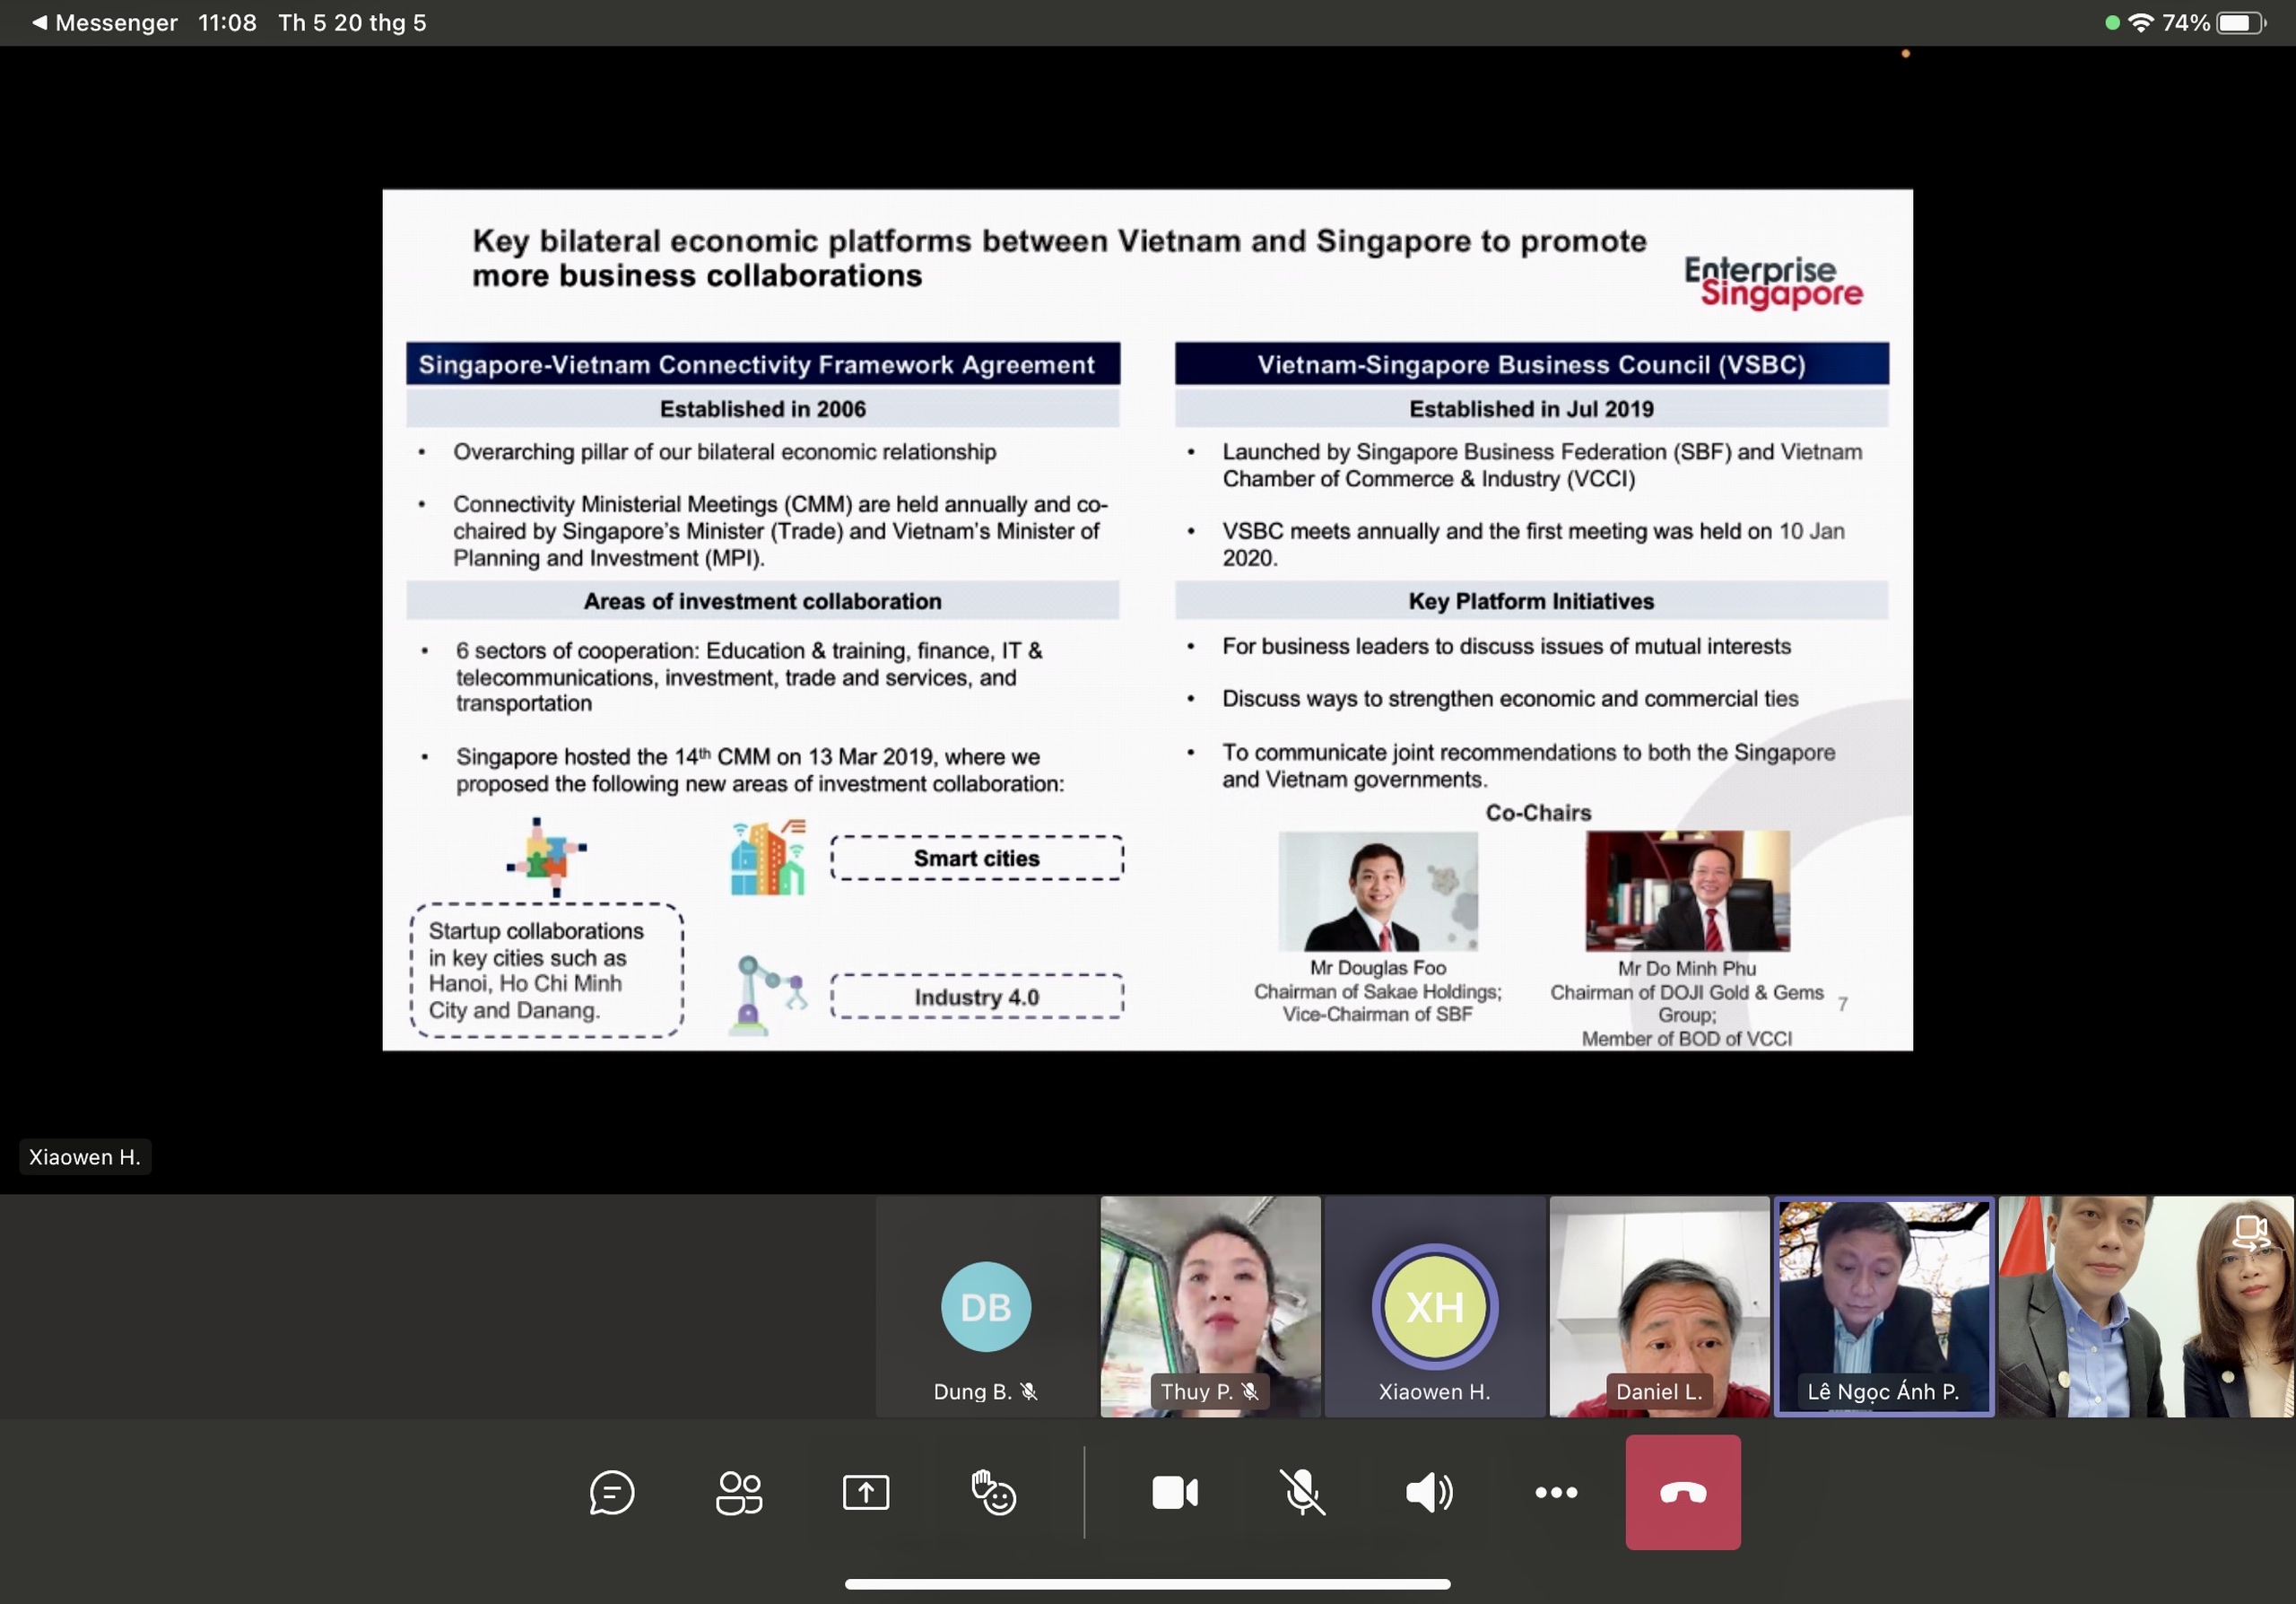2296x1604 pixels.
Task: Tap the battery status indicator
Action: pyautogui.click(x=2241, y=22)
